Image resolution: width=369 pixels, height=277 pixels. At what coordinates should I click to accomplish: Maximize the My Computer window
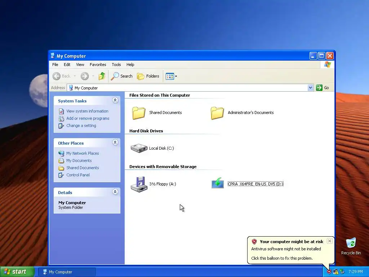pyautogui.click(x=321, y=56)
